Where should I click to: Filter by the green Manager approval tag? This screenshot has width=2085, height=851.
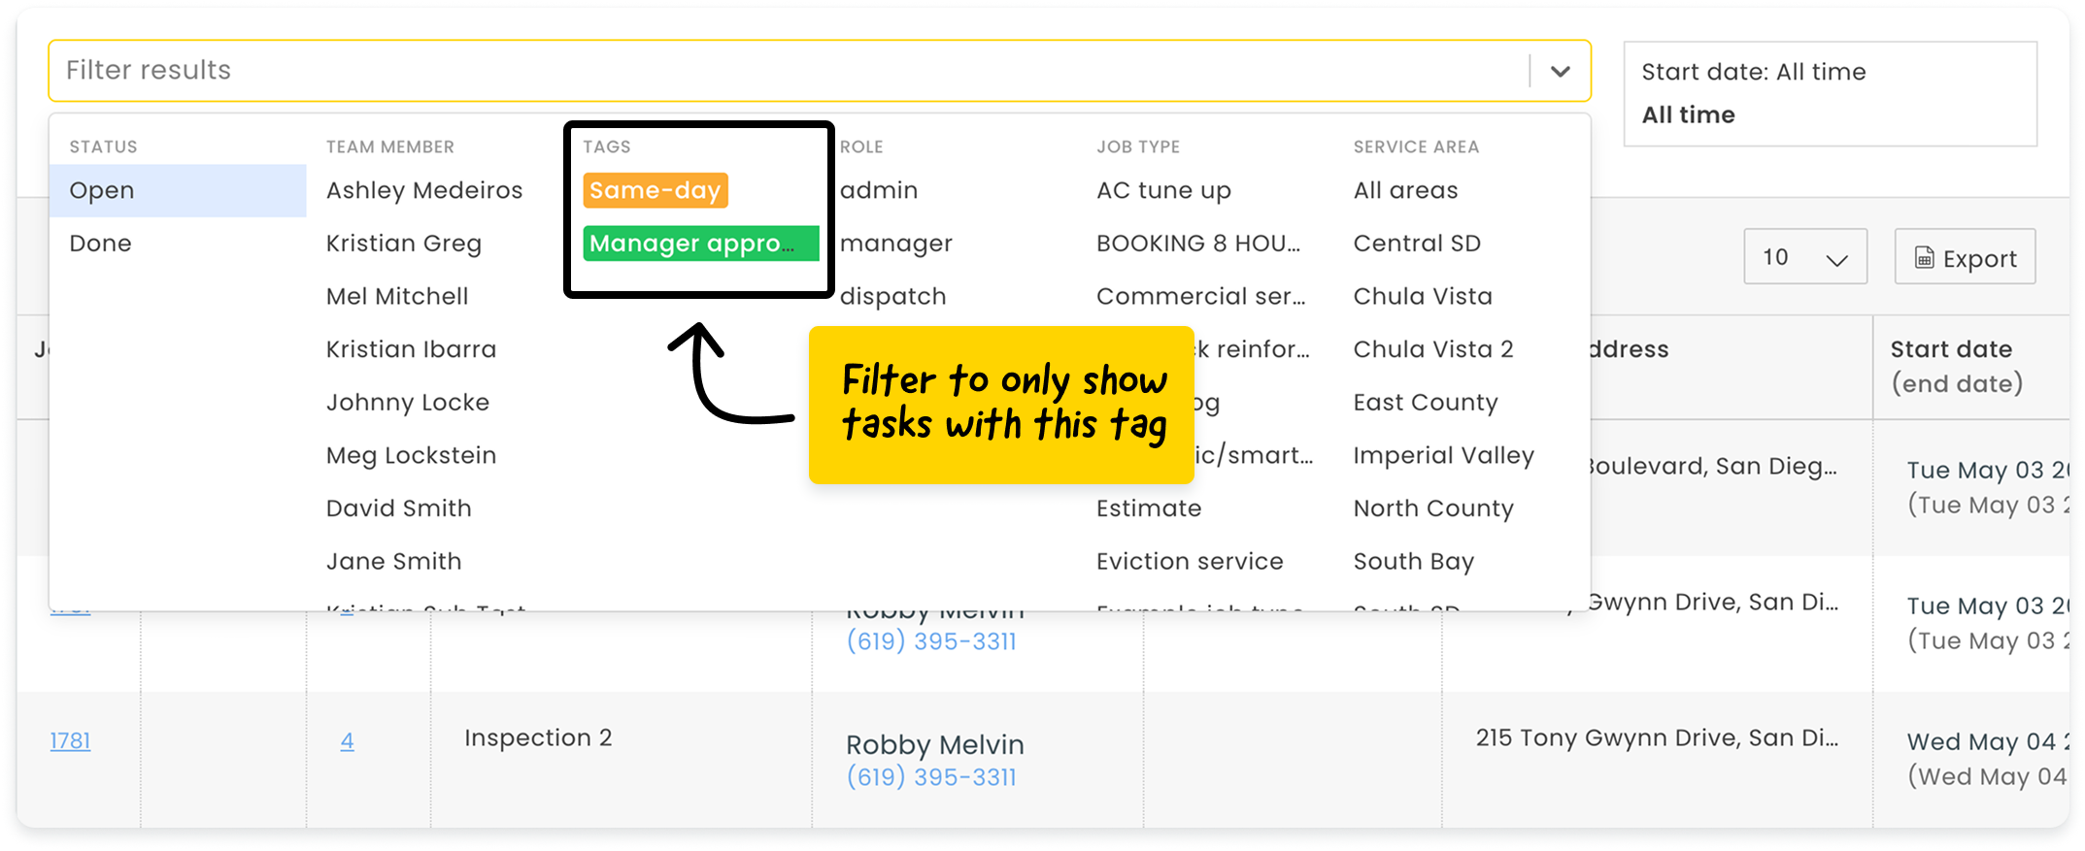[699, 244]
